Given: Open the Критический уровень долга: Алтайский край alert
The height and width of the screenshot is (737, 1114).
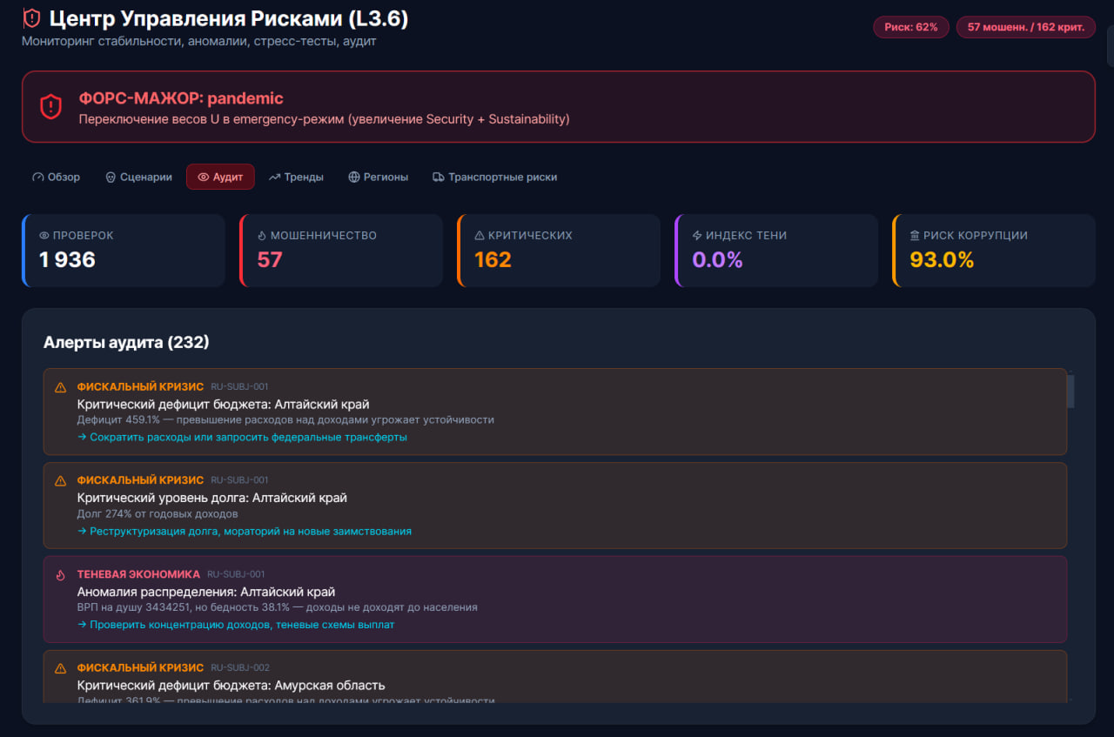Looking at the screenshot, I should [555, 506].
